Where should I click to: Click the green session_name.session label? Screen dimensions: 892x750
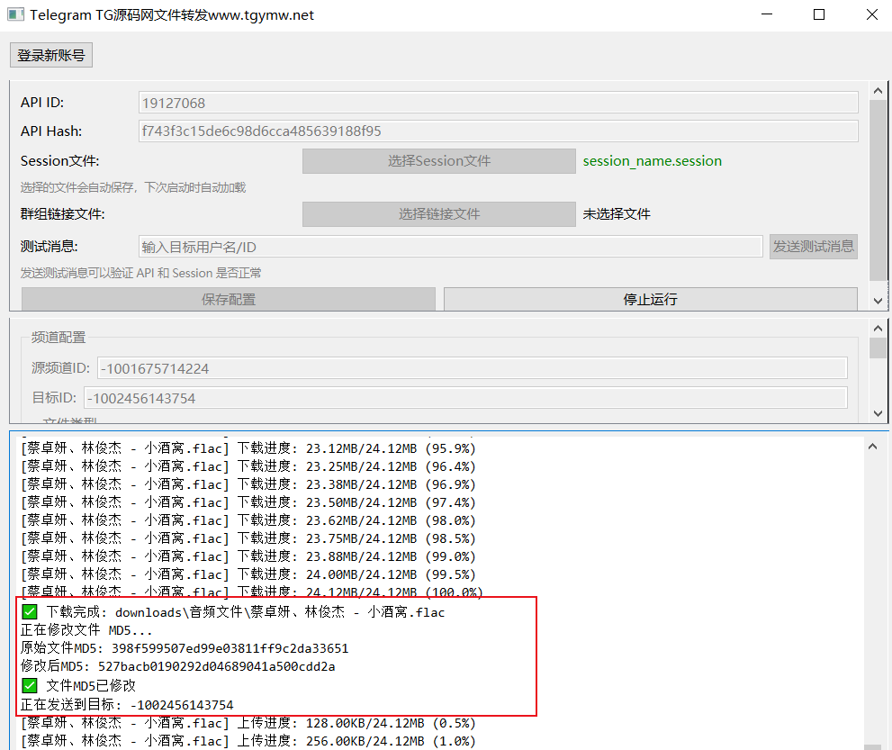(x=652, y=161)
